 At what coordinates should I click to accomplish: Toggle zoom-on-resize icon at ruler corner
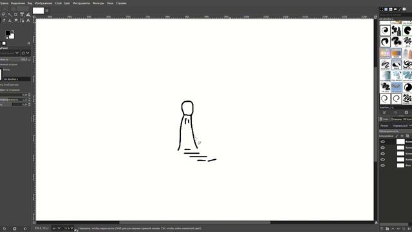click(376, 17)
